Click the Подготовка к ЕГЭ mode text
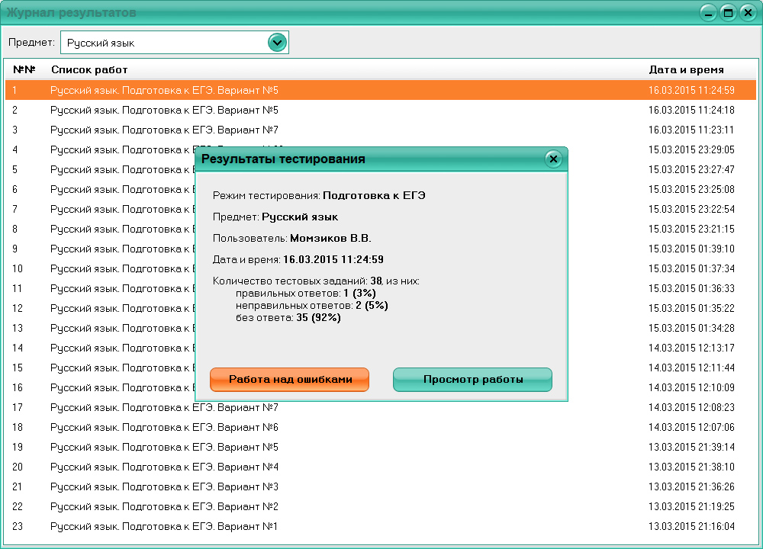Screen dimensions: 763x549 tap(374, 195)
